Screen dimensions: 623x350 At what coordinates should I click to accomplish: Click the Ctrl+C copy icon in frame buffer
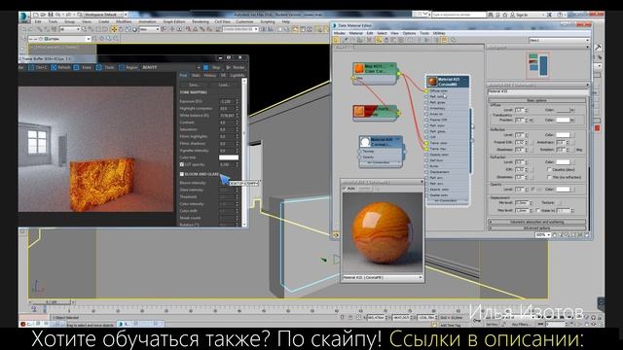click(31, 68)
